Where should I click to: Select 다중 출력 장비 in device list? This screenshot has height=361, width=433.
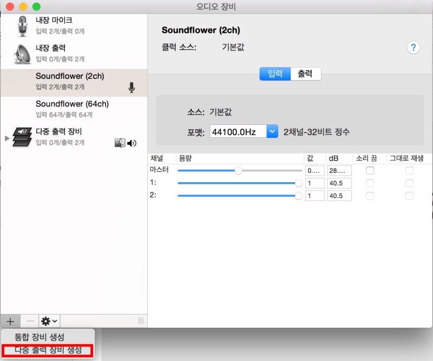[74, 137]
